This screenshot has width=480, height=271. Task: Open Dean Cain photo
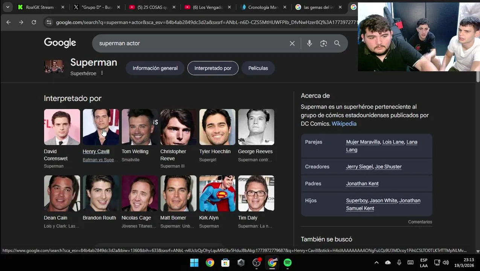click(x=62, y=193)
